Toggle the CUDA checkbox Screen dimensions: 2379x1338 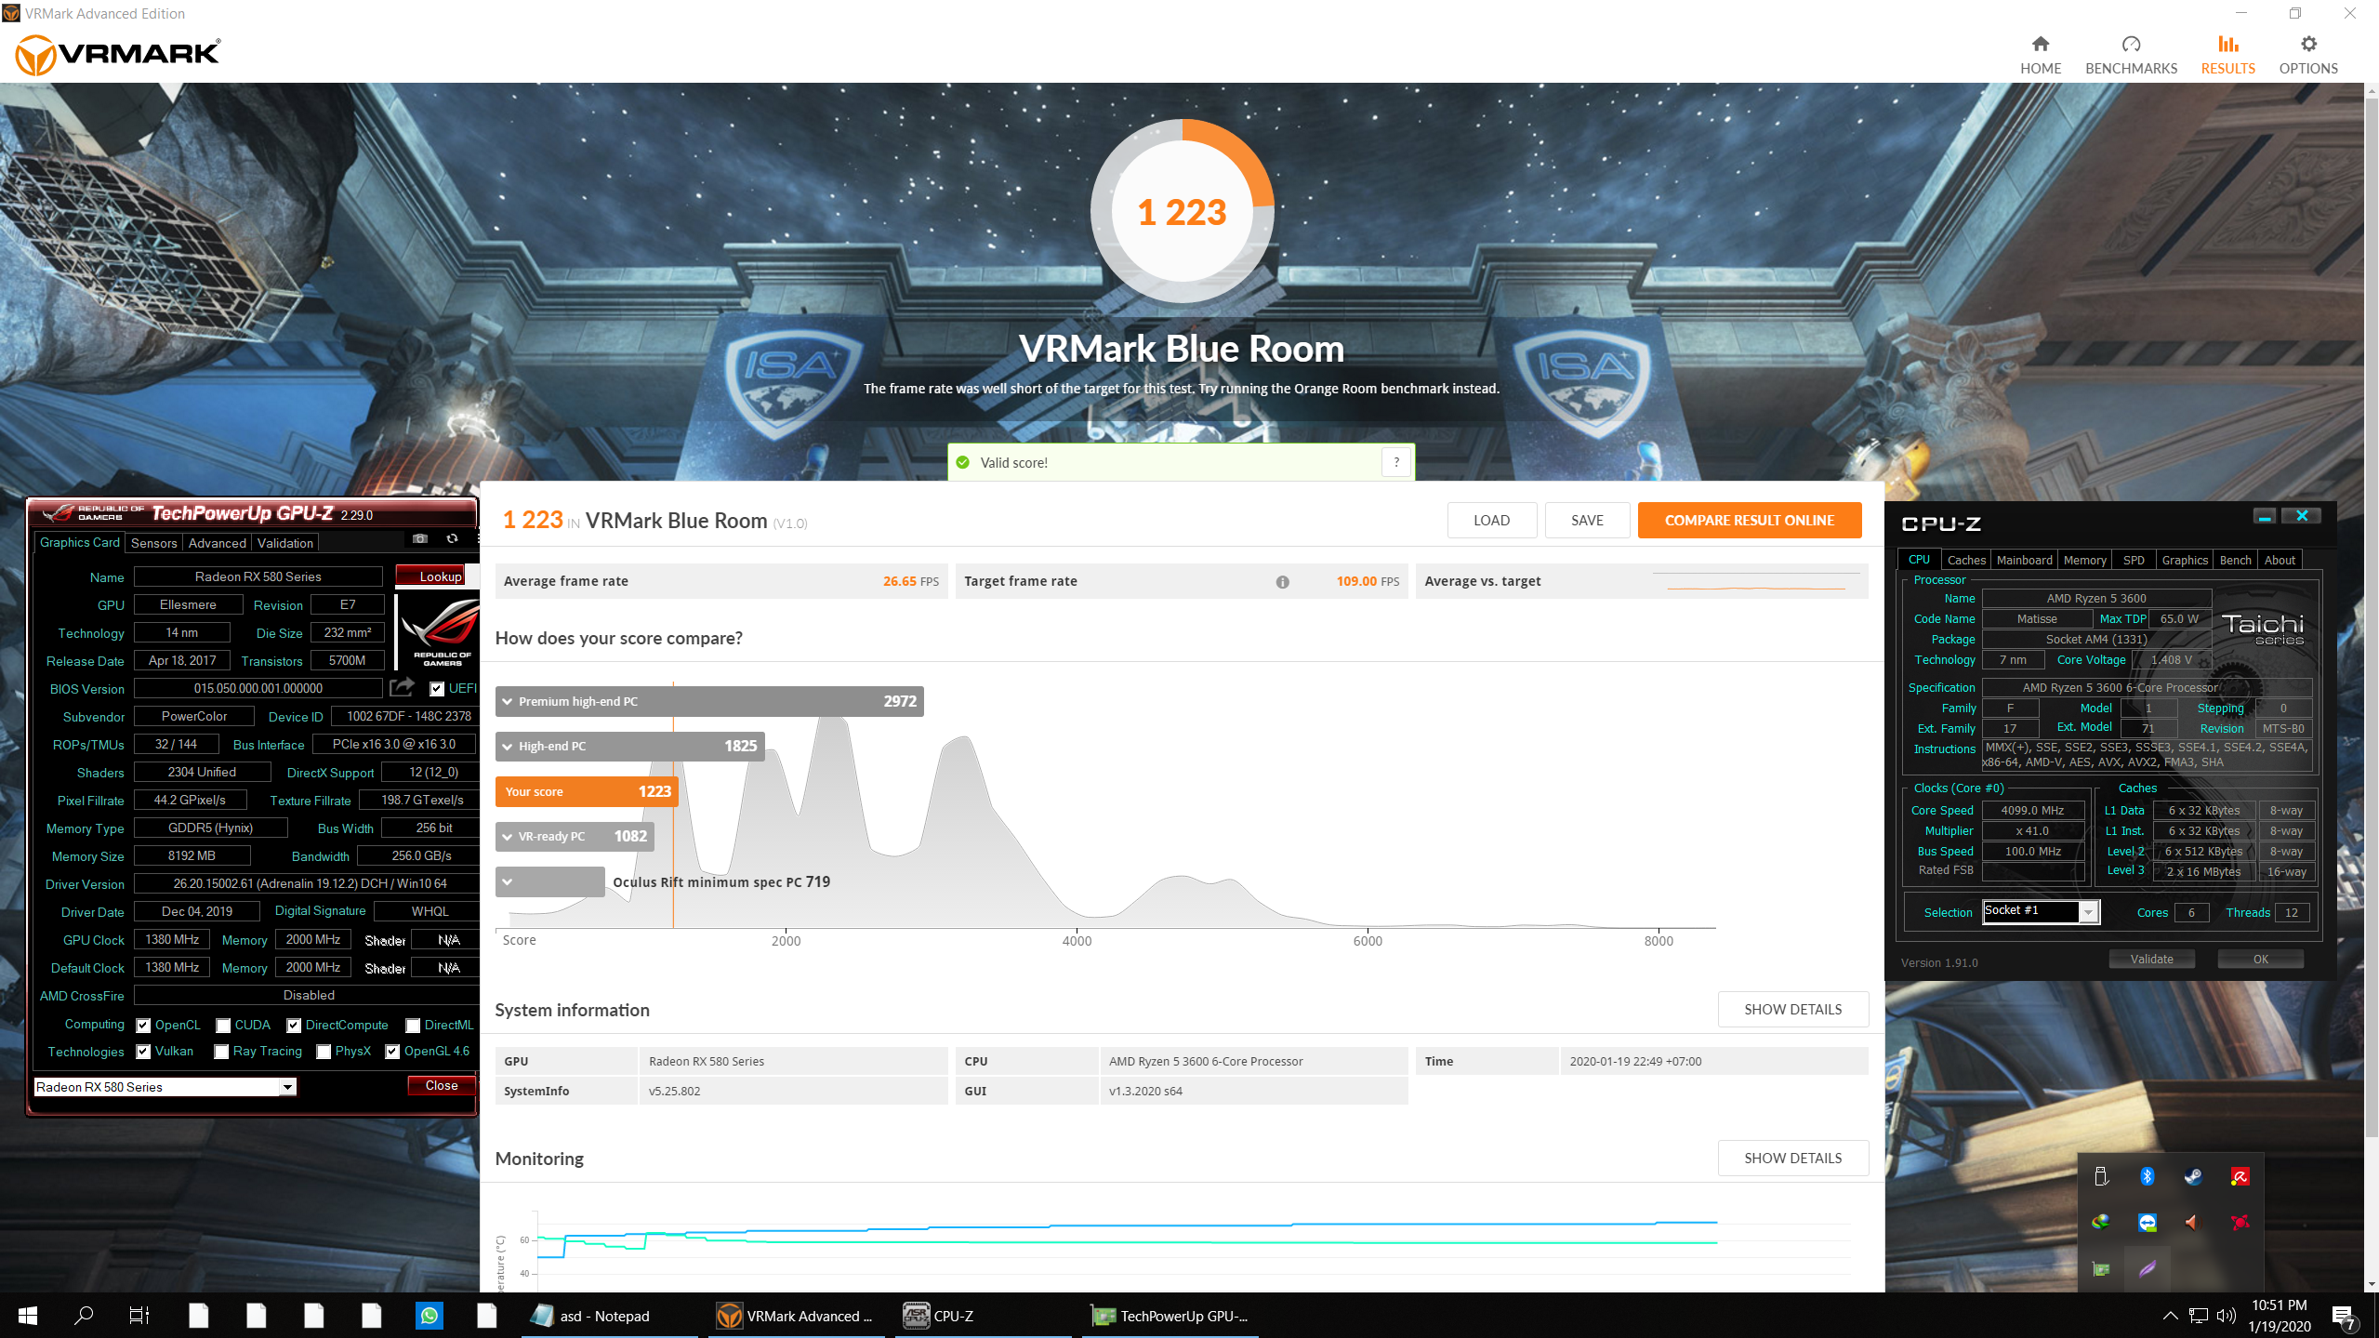click(x=223, y=1026)
